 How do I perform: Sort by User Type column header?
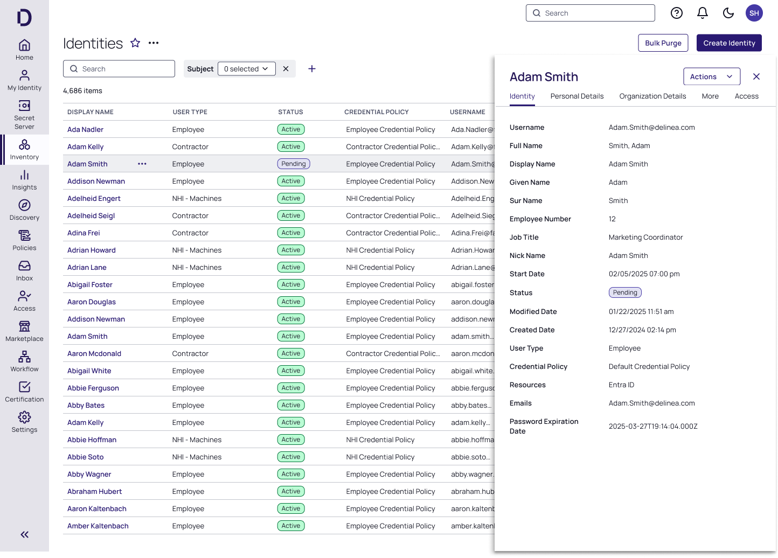[190, 112]
